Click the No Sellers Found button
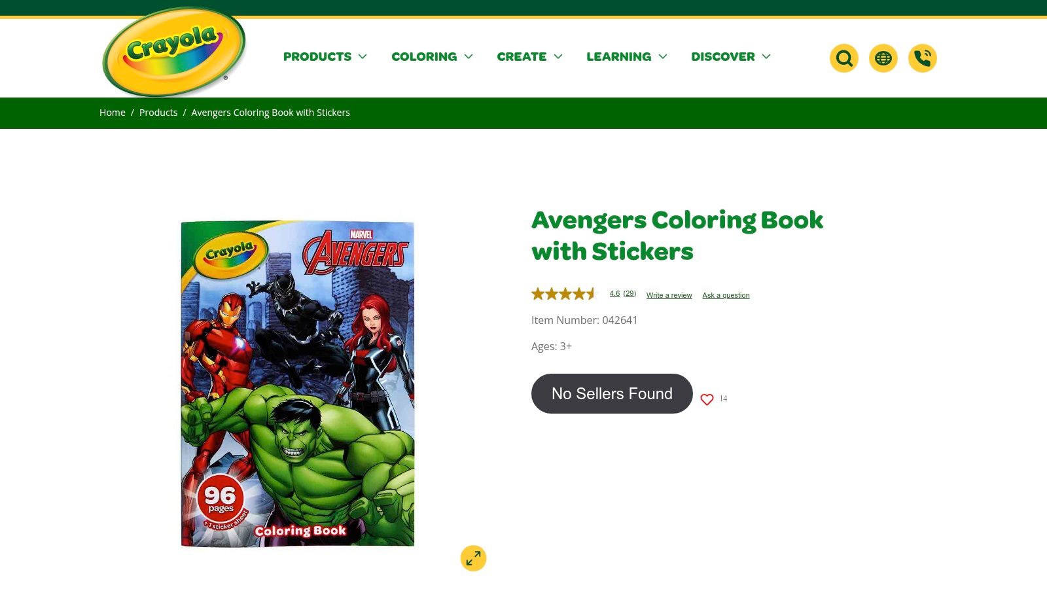This screenshot has width=1047, height=589. point(612,393)
